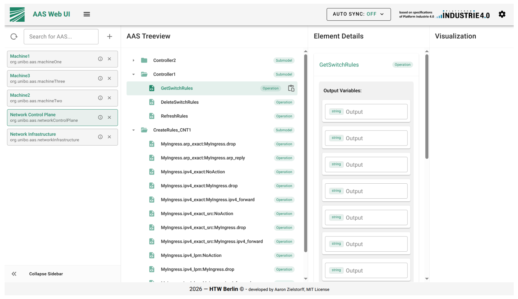The width and height of the screenshot is (518, 299).
Task: Click the Element Details panel scrollbar
Action: pos(427,106)
